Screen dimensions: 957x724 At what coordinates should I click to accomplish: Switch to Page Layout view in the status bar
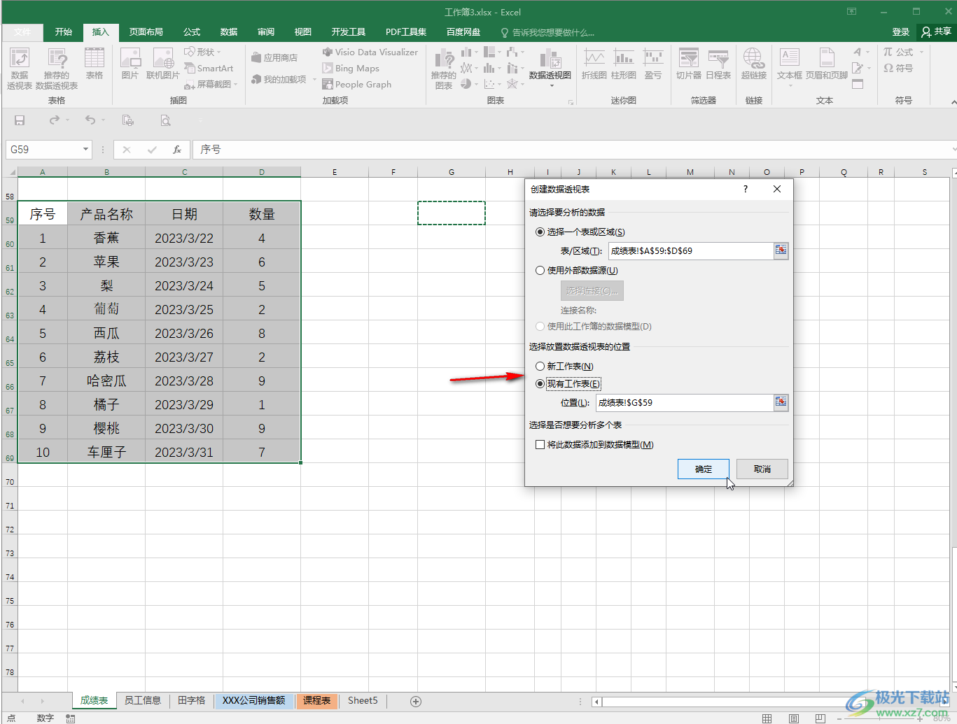pos(793,718)
